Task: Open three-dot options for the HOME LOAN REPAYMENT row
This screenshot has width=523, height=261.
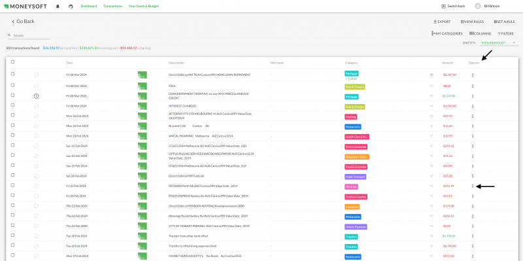Action: pos(473,75)
